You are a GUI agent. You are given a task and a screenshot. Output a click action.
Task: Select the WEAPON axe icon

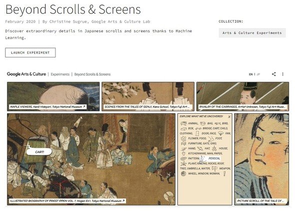(x=214, y=168)
